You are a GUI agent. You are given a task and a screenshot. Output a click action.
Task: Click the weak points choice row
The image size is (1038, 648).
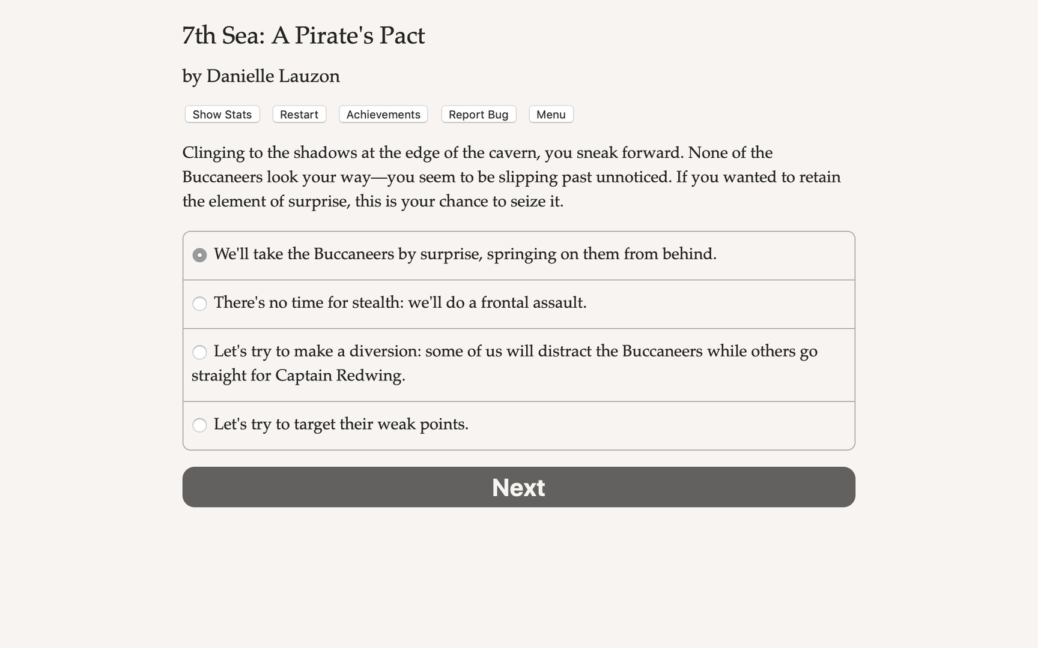[x=341, y=424]
